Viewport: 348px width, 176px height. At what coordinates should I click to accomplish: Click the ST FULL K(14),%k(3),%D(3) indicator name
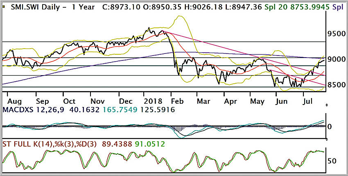click(50, 144)
